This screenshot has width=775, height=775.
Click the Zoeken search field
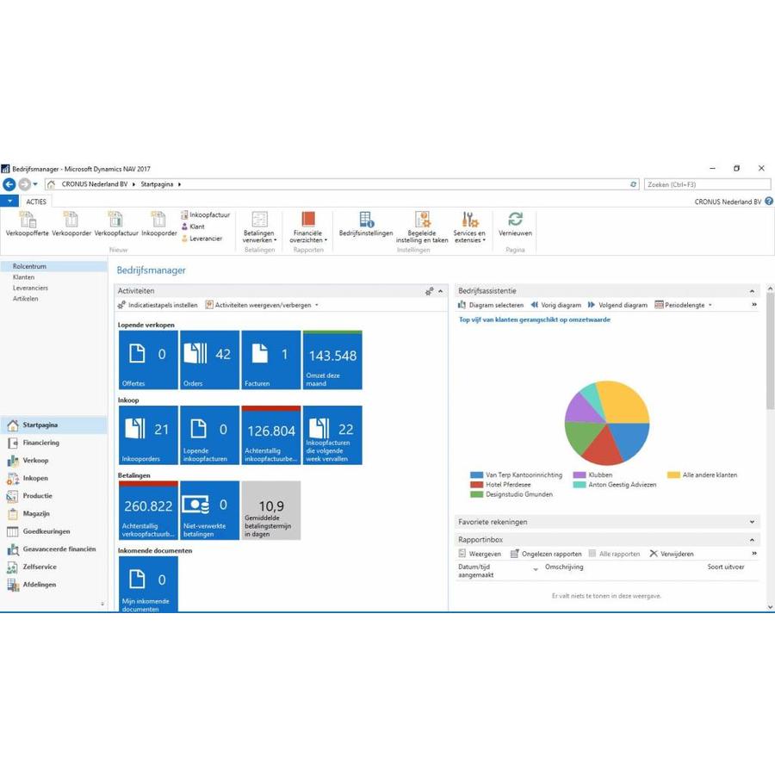tap(706, 184)
